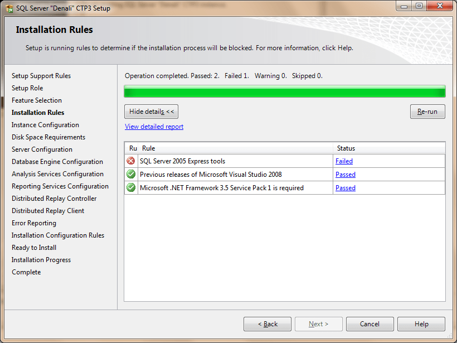Click the SQL Server setup icon in title bar
This screenshot has height=343, width=457.
(9, 8)
